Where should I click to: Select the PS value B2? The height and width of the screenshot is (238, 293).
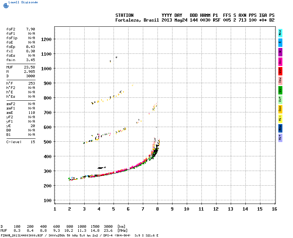coord(272,20)
